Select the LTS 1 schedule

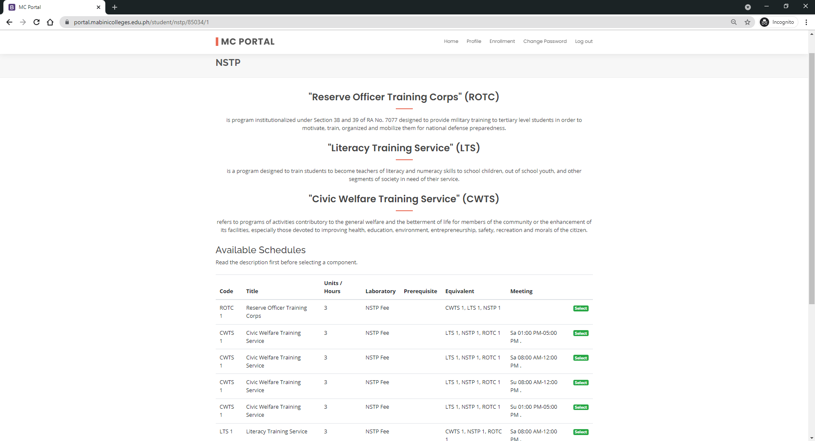[581, 432]
